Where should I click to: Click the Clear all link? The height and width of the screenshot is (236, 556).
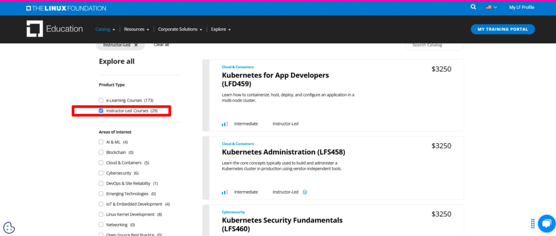tap(161, 44)
